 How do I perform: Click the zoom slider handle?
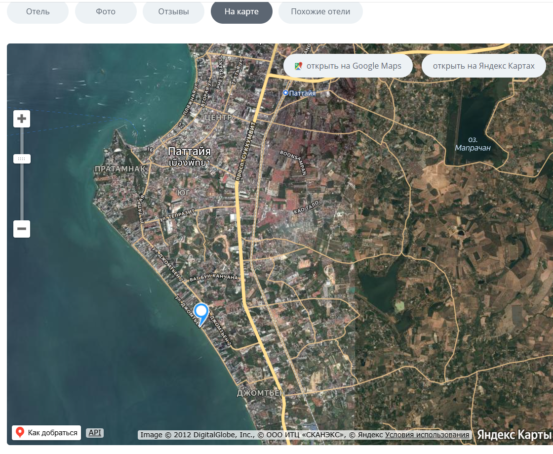[x=22, y=159]
